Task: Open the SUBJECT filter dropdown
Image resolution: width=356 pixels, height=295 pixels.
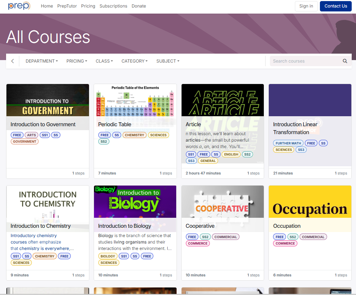Action: (168, 61)
